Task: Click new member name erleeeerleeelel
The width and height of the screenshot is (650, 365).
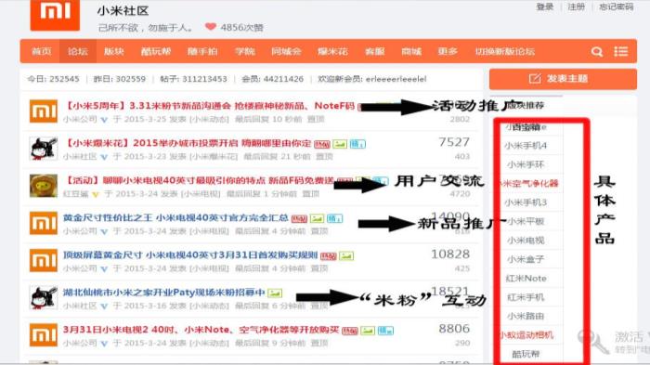Action: 396,79
